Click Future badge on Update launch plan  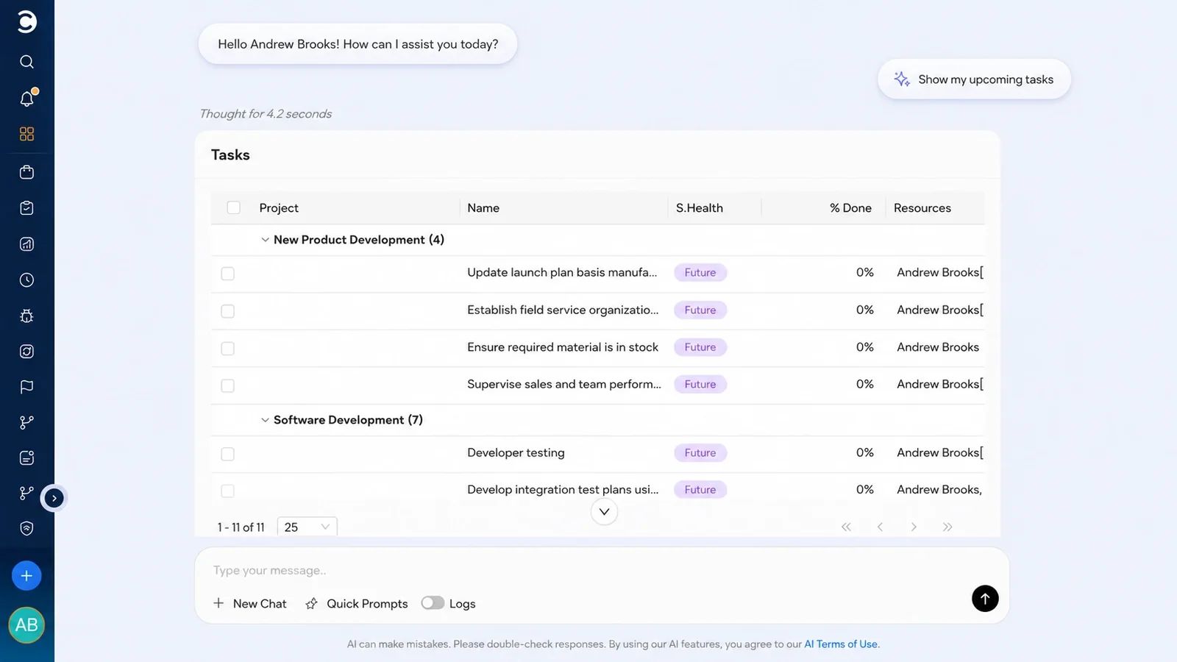[x=700, y=273]
